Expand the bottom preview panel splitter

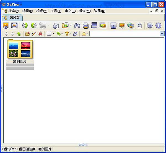83,145
